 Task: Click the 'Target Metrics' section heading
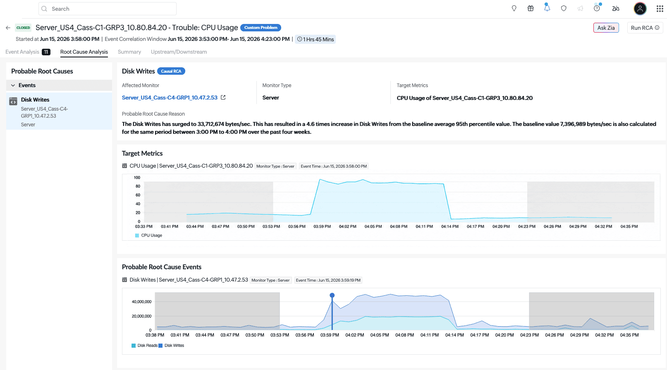142,153
